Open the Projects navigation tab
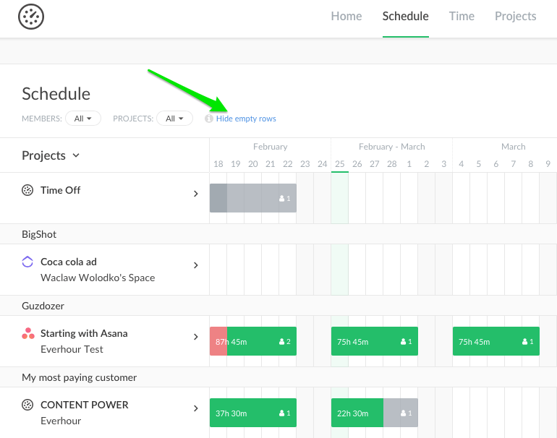This screenshot has height=438, width=557. tap(515, 17)
